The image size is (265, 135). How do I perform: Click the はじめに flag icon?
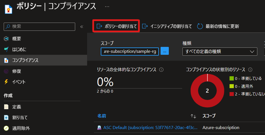pyautogui.click(x=6, y=49)
